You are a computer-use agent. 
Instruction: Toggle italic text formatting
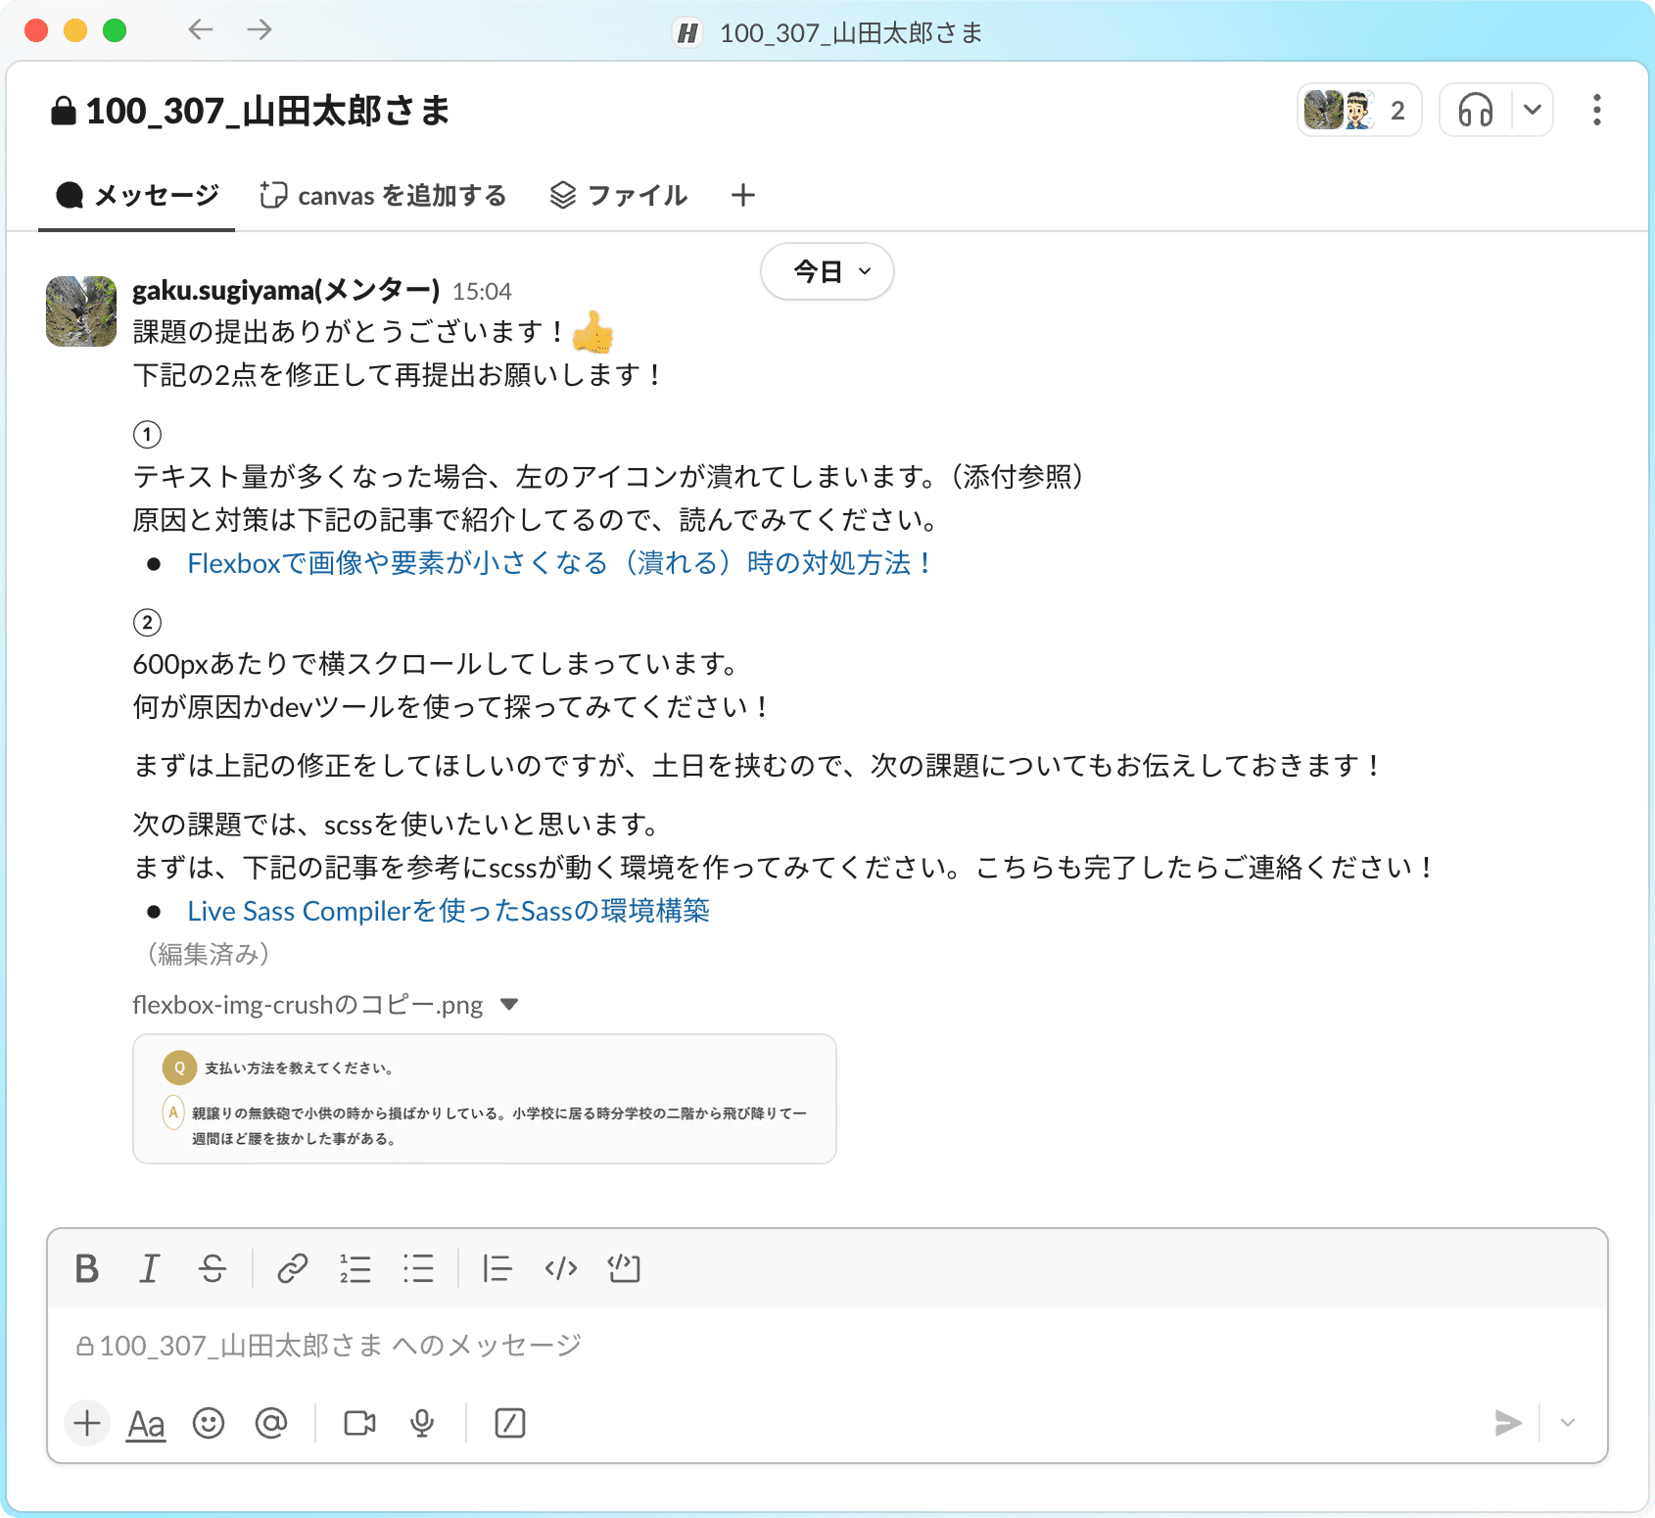coord(149,1269)
